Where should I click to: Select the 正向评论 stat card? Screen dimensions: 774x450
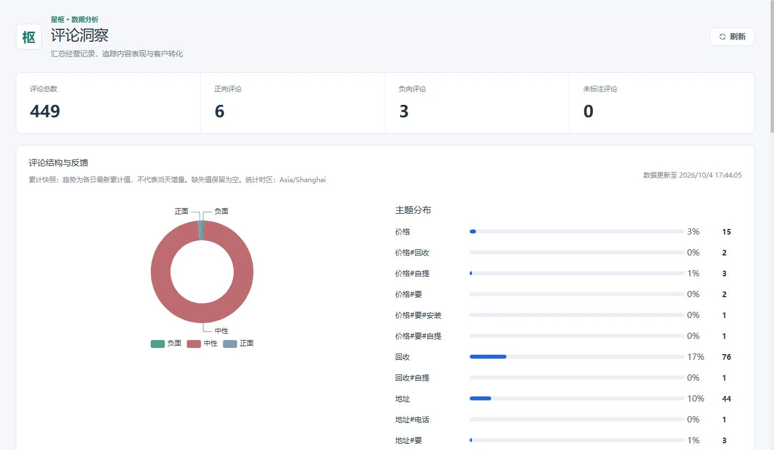(293, 103)
